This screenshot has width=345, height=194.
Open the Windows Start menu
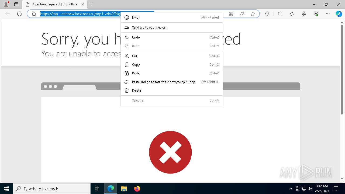6,189
